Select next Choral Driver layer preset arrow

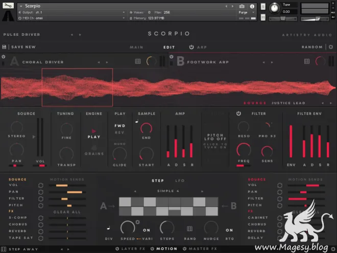(x=107, y=62)
